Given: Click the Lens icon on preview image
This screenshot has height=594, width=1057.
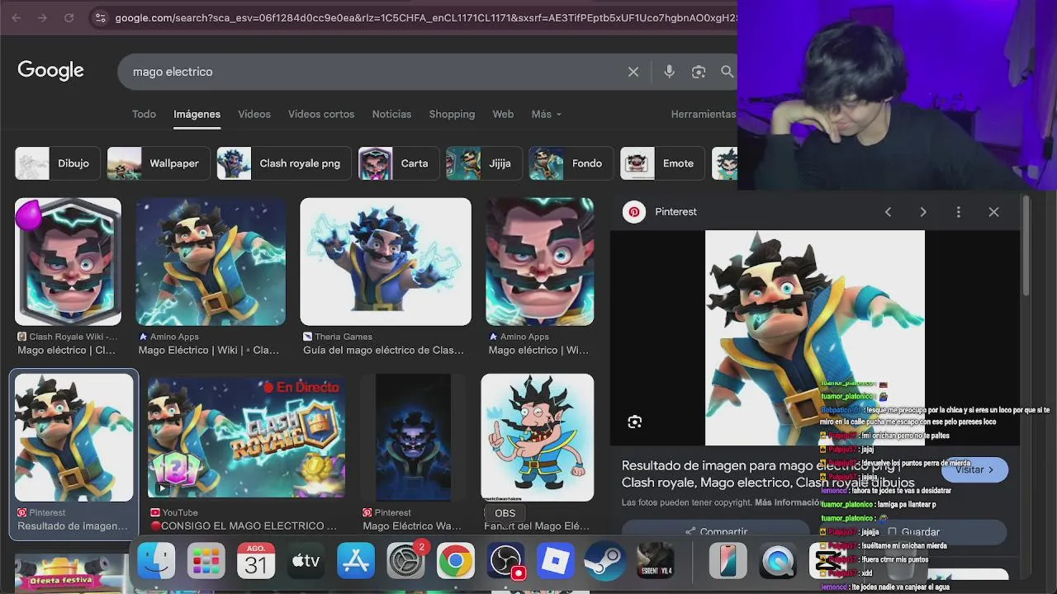Looking at the screenshot, I should click(x=634, y=422).
